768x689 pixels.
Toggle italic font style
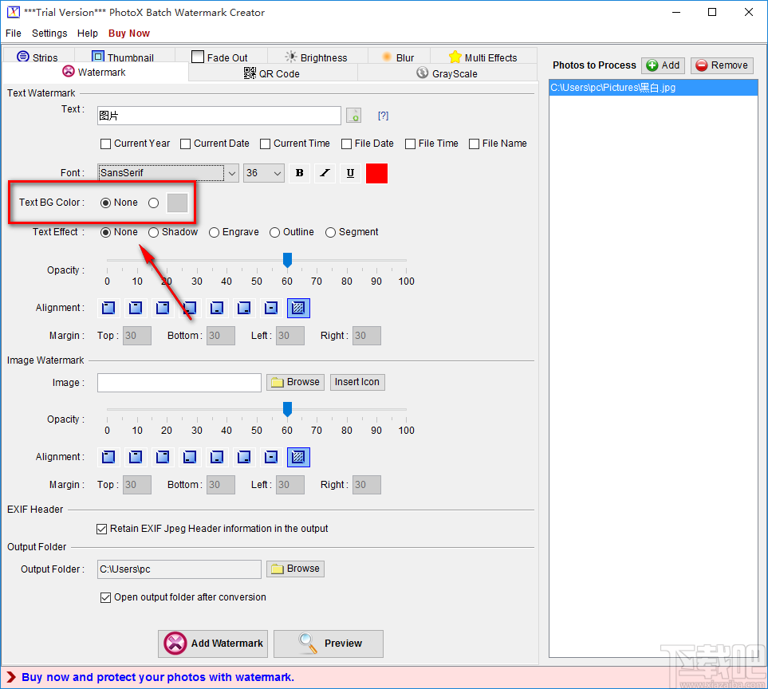coord(325,173)
